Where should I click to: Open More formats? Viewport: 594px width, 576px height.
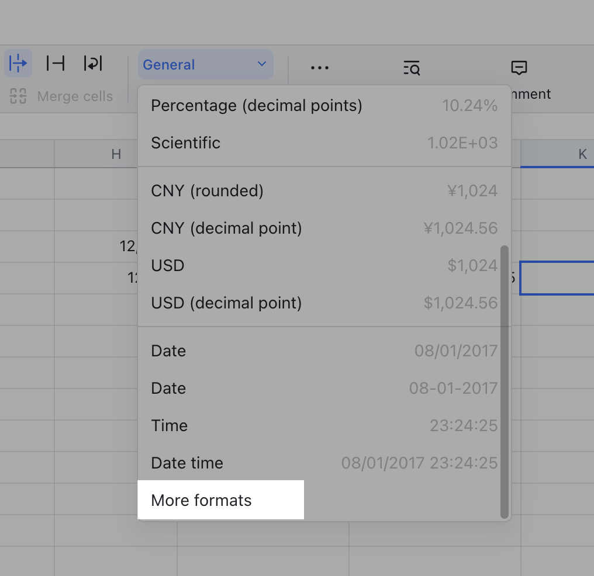coord(201,500)
